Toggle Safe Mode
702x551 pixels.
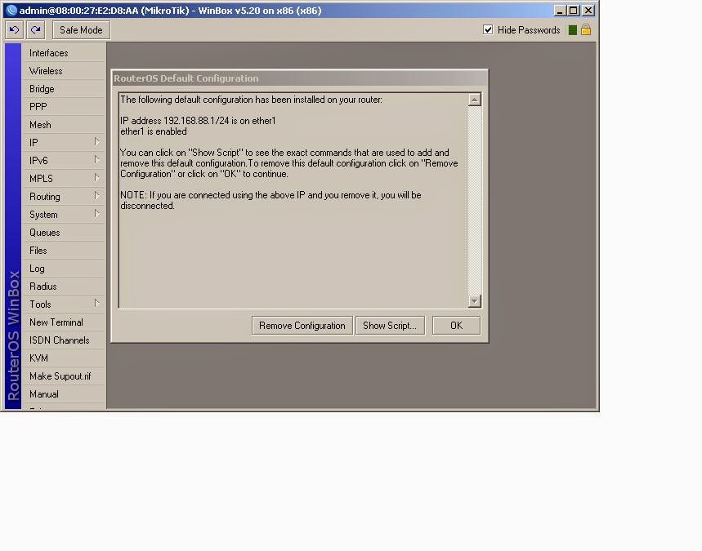[x=81, y=30]
